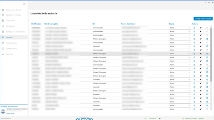Image resolution: width=214 pixels, height=120 pixels.
Task: Open Estado dropdown in the highlighted row
Action: 180,54
